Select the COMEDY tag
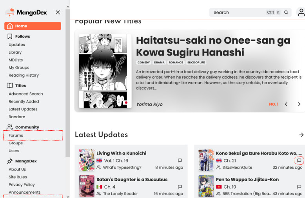 click(x=143, y=63)
